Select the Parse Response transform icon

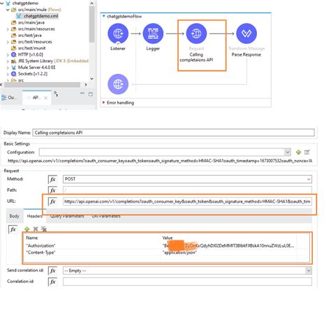click(x=247, y=33)
